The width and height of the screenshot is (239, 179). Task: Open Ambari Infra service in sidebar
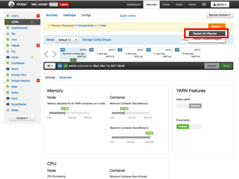pos(19,75)
